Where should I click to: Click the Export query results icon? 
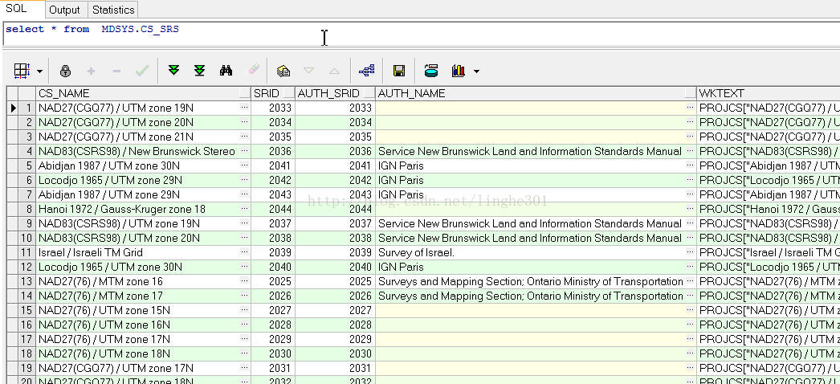[431, 70]
